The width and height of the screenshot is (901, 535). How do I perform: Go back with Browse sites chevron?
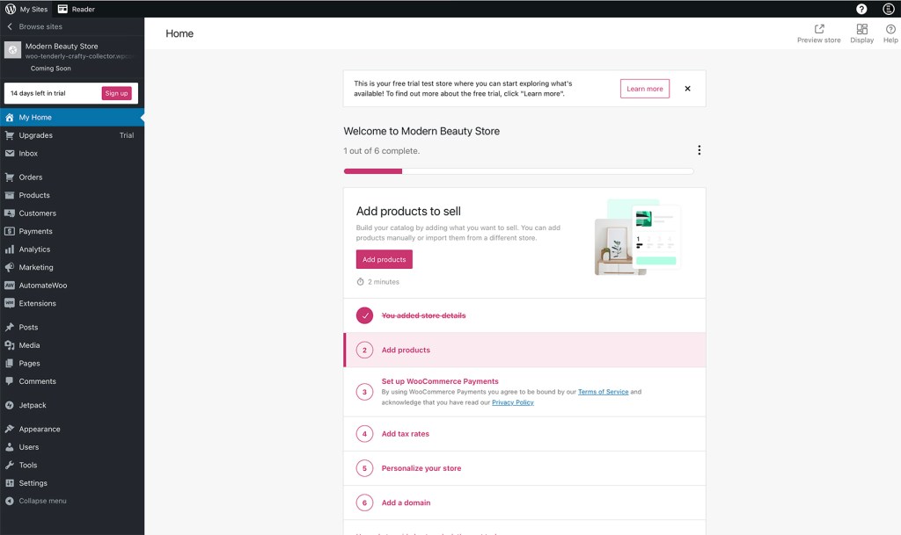click(x=10, y=26)
